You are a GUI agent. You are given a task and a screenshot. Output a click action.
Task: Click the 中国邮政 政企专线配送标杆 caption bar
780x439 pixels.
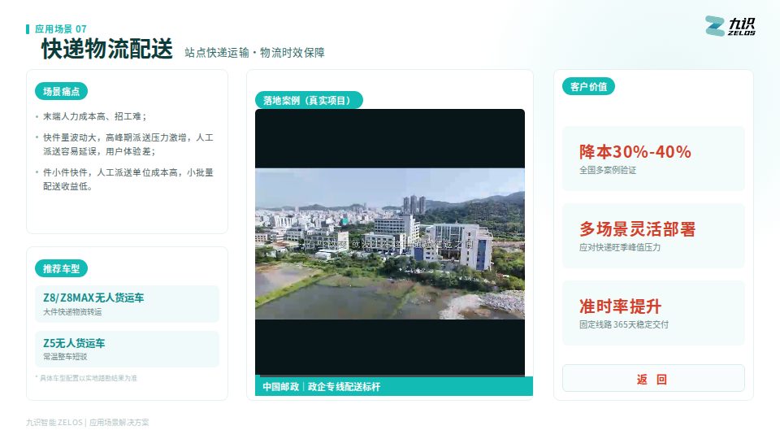[x=394, y=386]
